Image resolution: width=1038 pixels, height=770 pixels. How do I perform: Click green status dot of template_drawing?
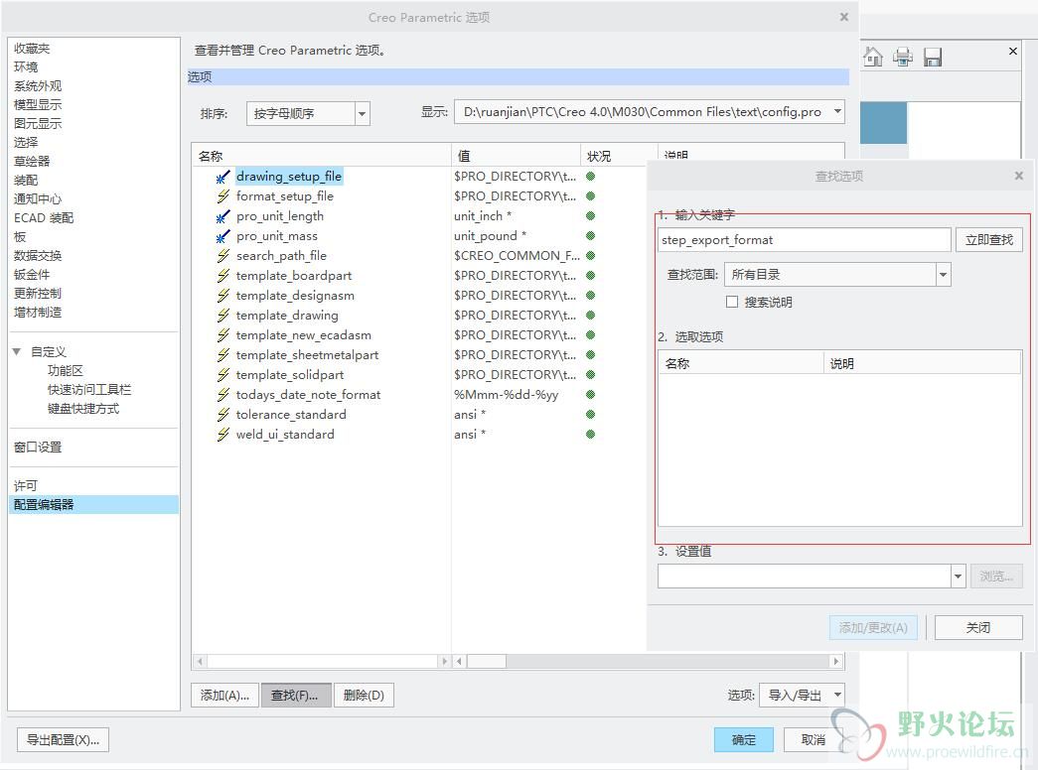point(590,316)
